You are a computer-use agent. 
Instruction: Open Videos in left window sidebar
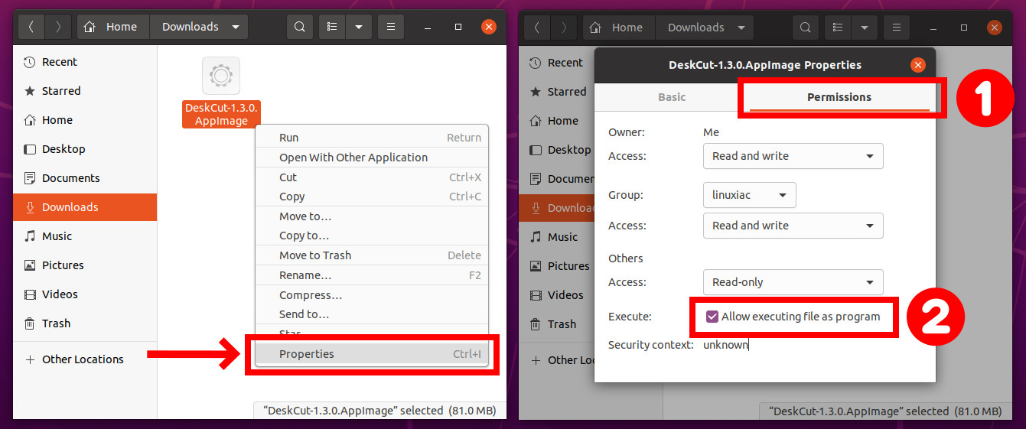click(x=84, y=294)
